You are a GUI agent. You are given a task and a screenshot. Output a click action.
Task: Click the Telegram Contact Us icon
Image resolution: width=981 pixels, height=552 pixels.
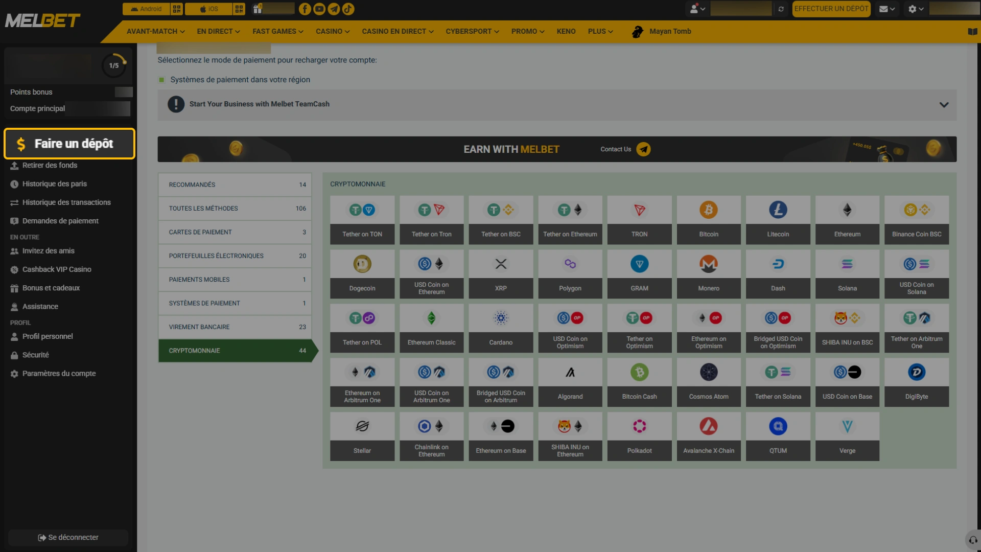coord(643,149)
